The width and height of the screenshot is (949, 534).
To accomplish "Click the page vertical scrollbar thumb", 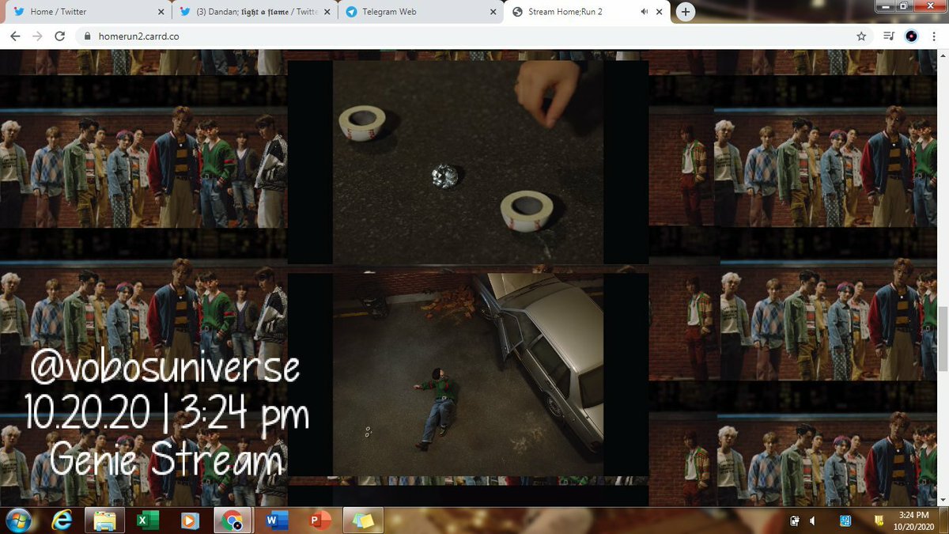I will point(942,339).
